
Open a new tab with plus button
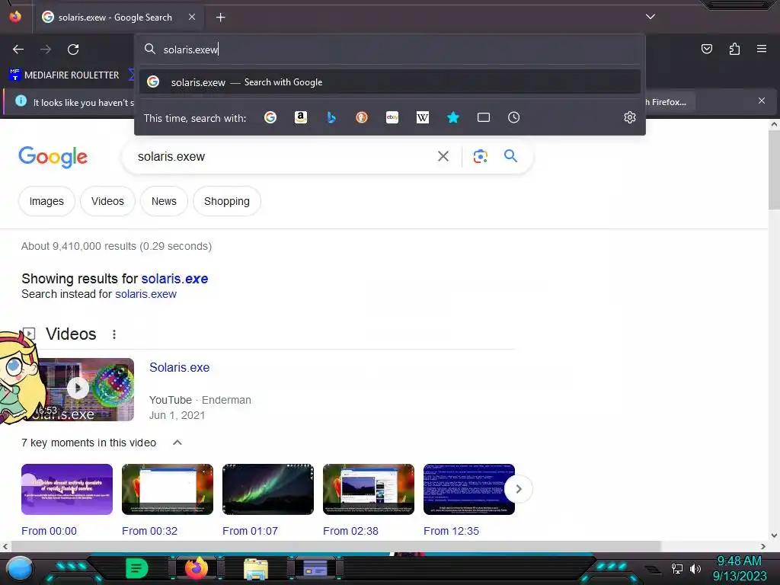point(220,18)
